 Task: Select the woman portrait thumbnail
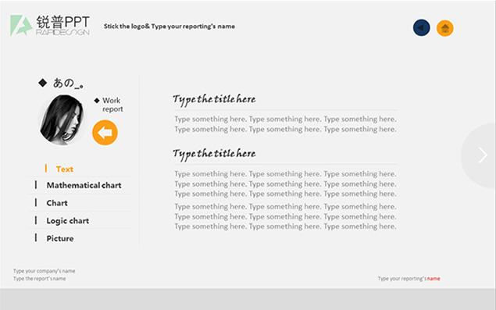tap(62, 120)
